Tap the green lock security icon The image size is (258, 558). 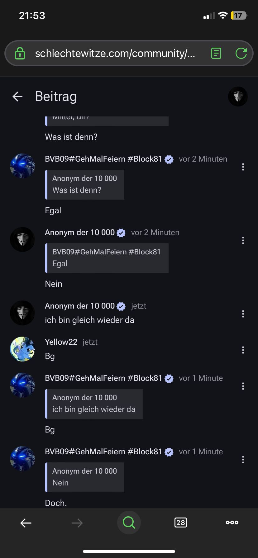click(x=20, y=53)
